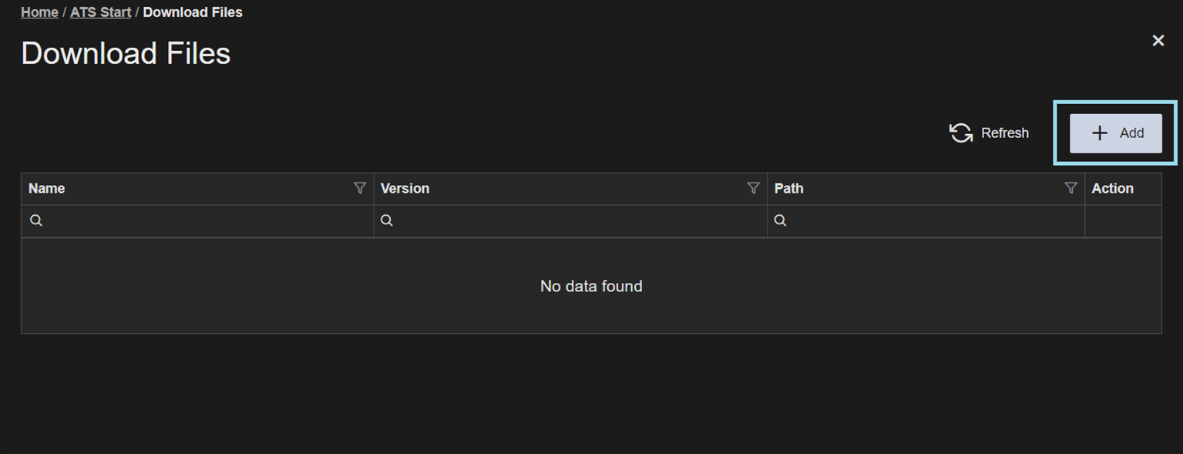Open the Version column filter funnel
Image resolution: width=1183 pixels, height=454 pixels.
click(x=754, y=188)
